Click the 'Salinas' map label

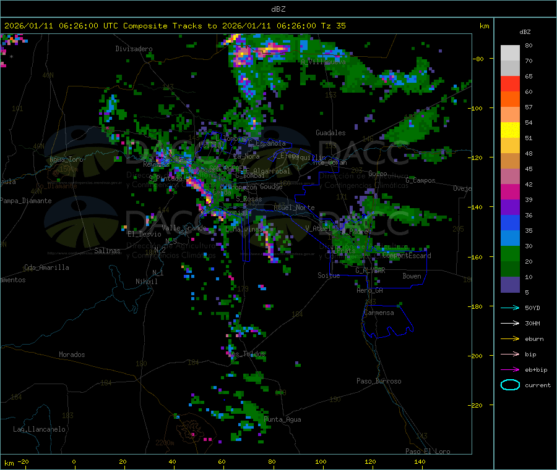107,251
